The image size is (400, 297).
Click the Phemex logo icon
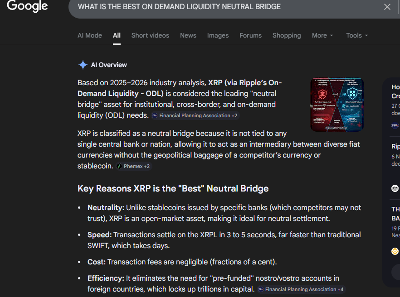(x=119, y=166)
